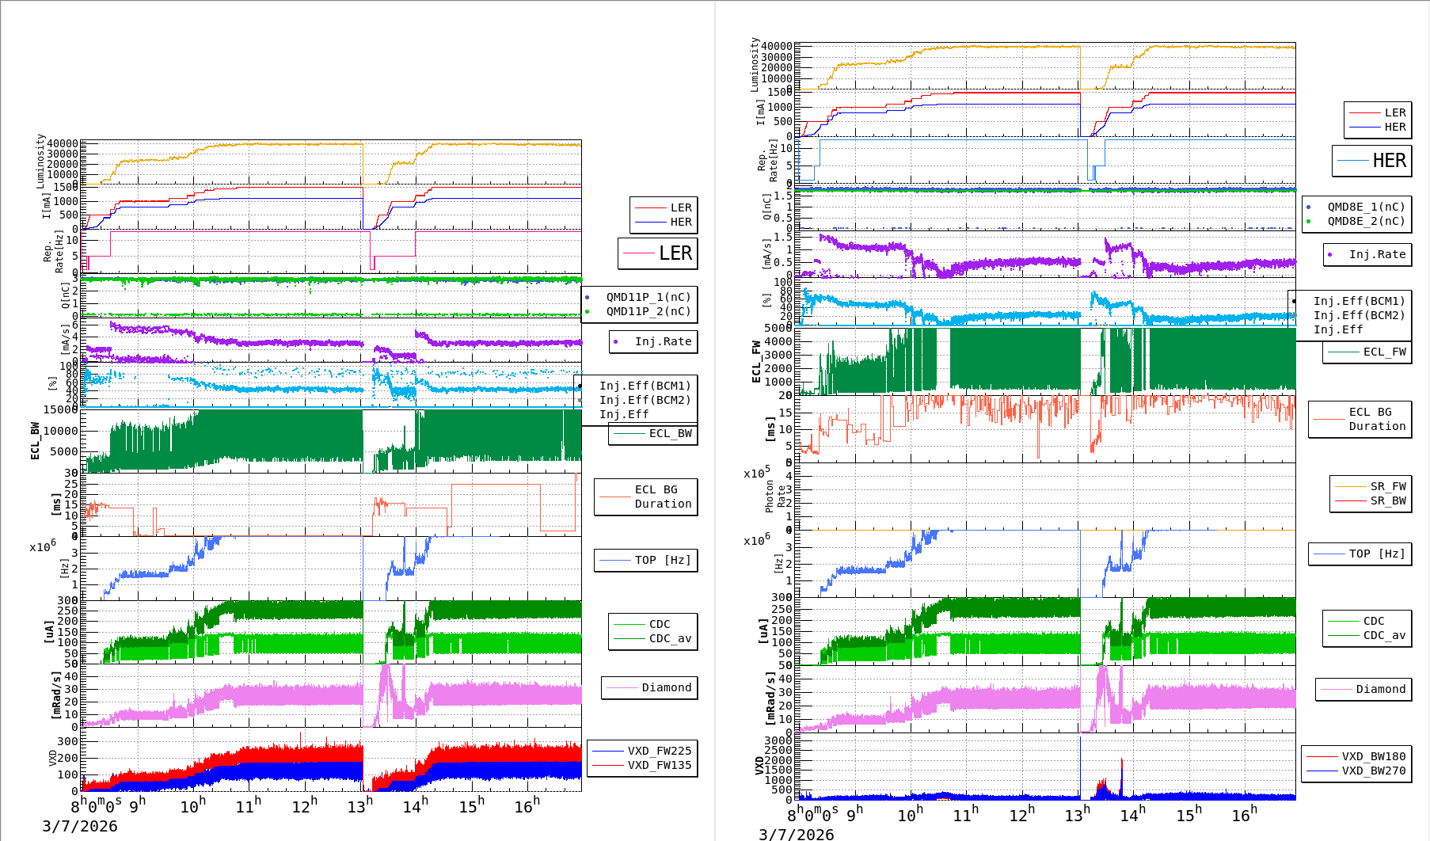Click the large HER legend box
Viewport: 1430px width, 841px height.
click(x=1371, y=161)
